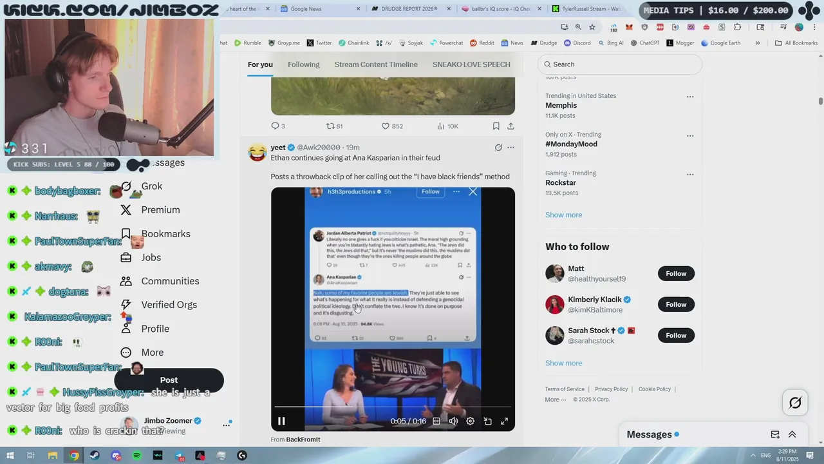Open options for Rockstar trending item
Screen dimensions: 824x464
(x=690, y=174)
